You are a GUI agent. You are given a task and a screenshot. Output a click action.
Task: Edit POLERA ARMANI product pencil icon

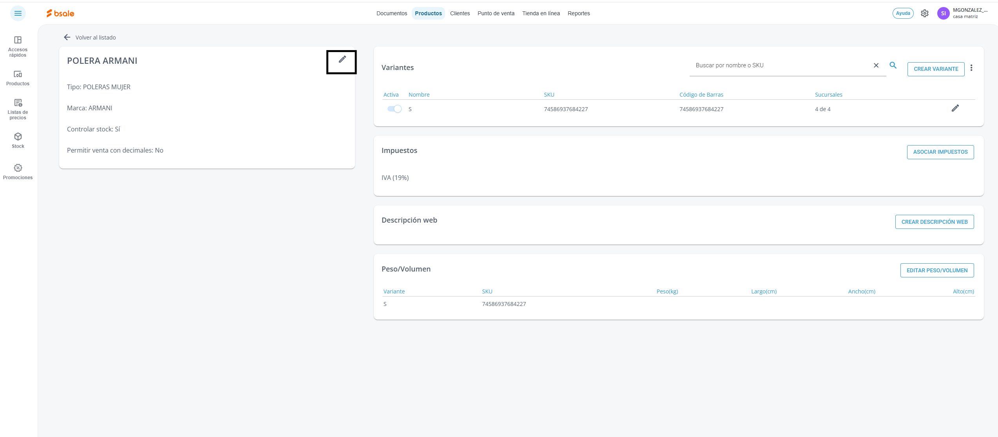click(342, 59)
